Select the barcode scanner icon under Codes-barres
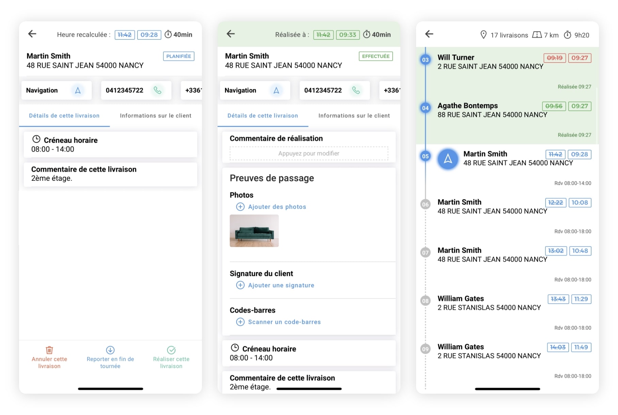The image size is (618, 415). (x=240, y=322)
